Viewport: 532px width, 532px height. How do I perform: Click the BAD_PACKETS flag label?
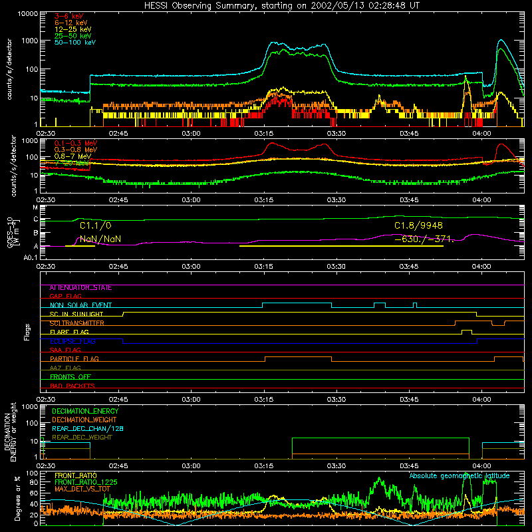(x=72, y=386)
